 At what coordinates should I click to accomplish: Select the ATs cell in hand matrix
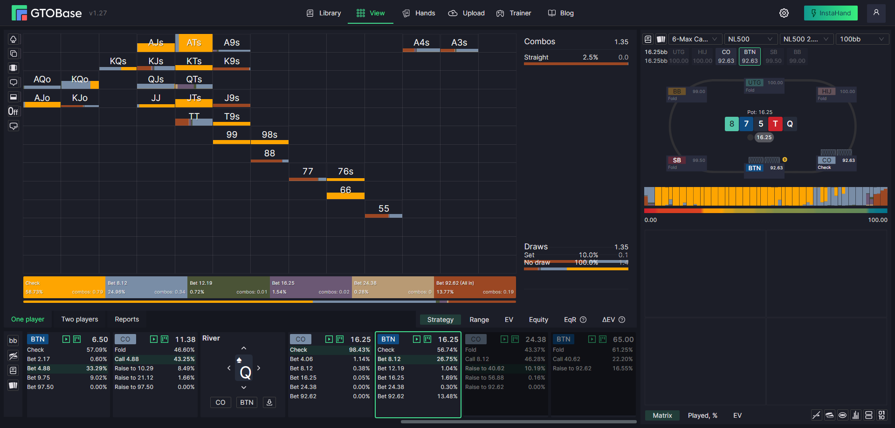point(194,43)
